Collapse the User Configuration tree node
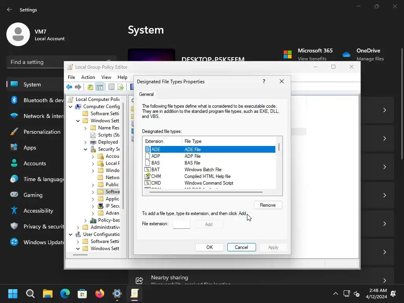This screenshot has height=303, width=404. [x=70, y=234]
